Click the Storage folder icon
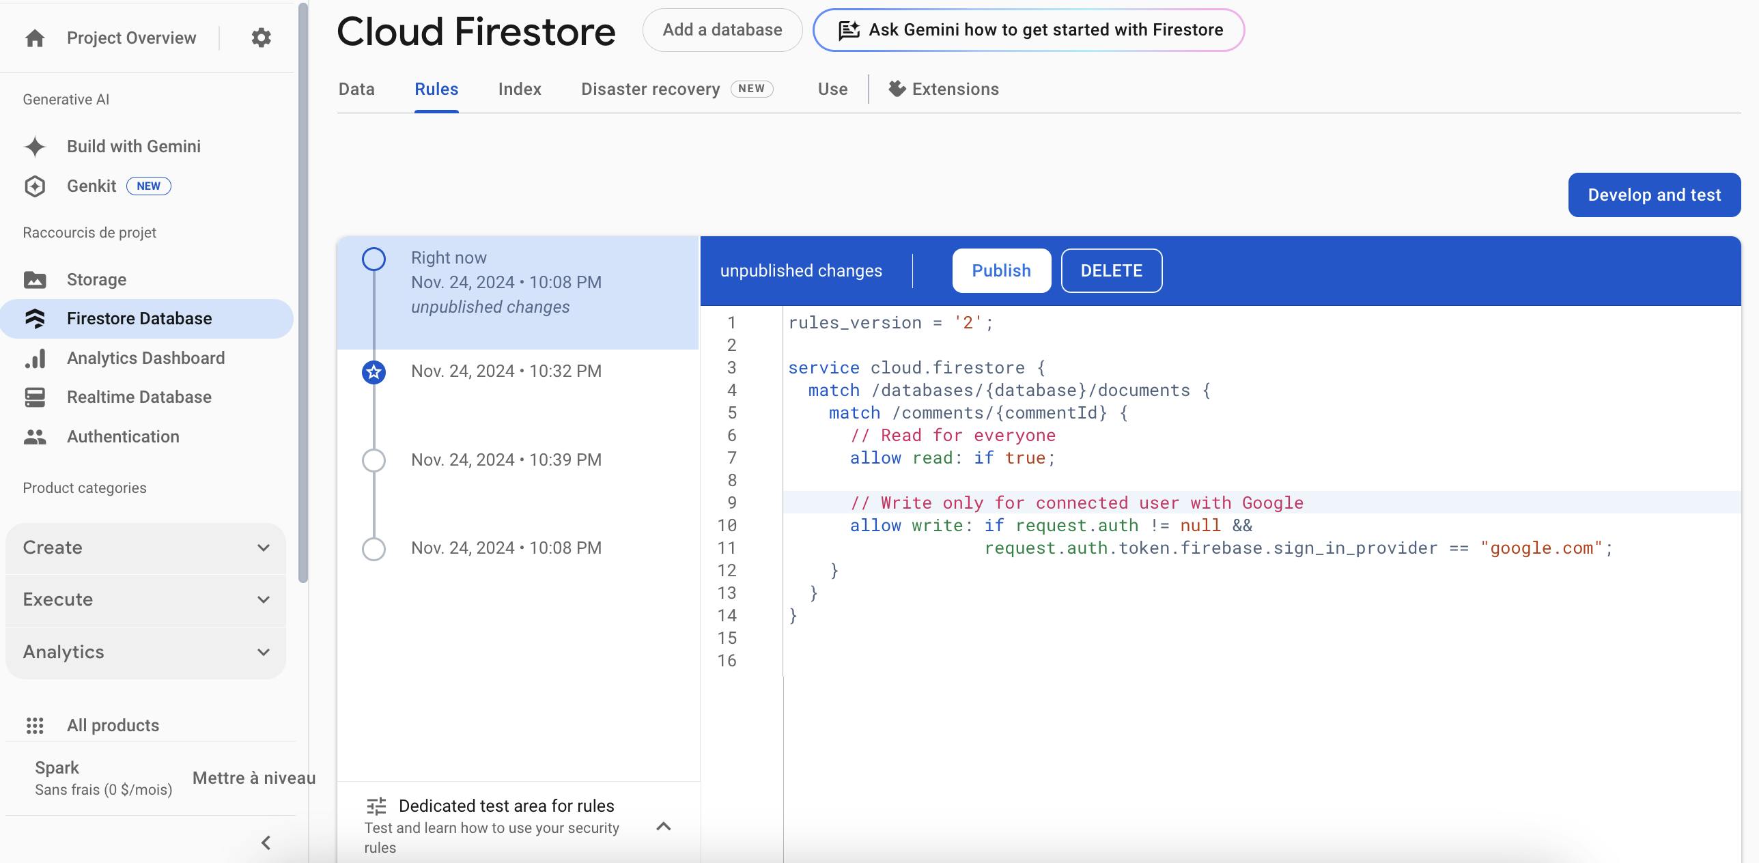 pyautogui.click(x=35, y=280)
